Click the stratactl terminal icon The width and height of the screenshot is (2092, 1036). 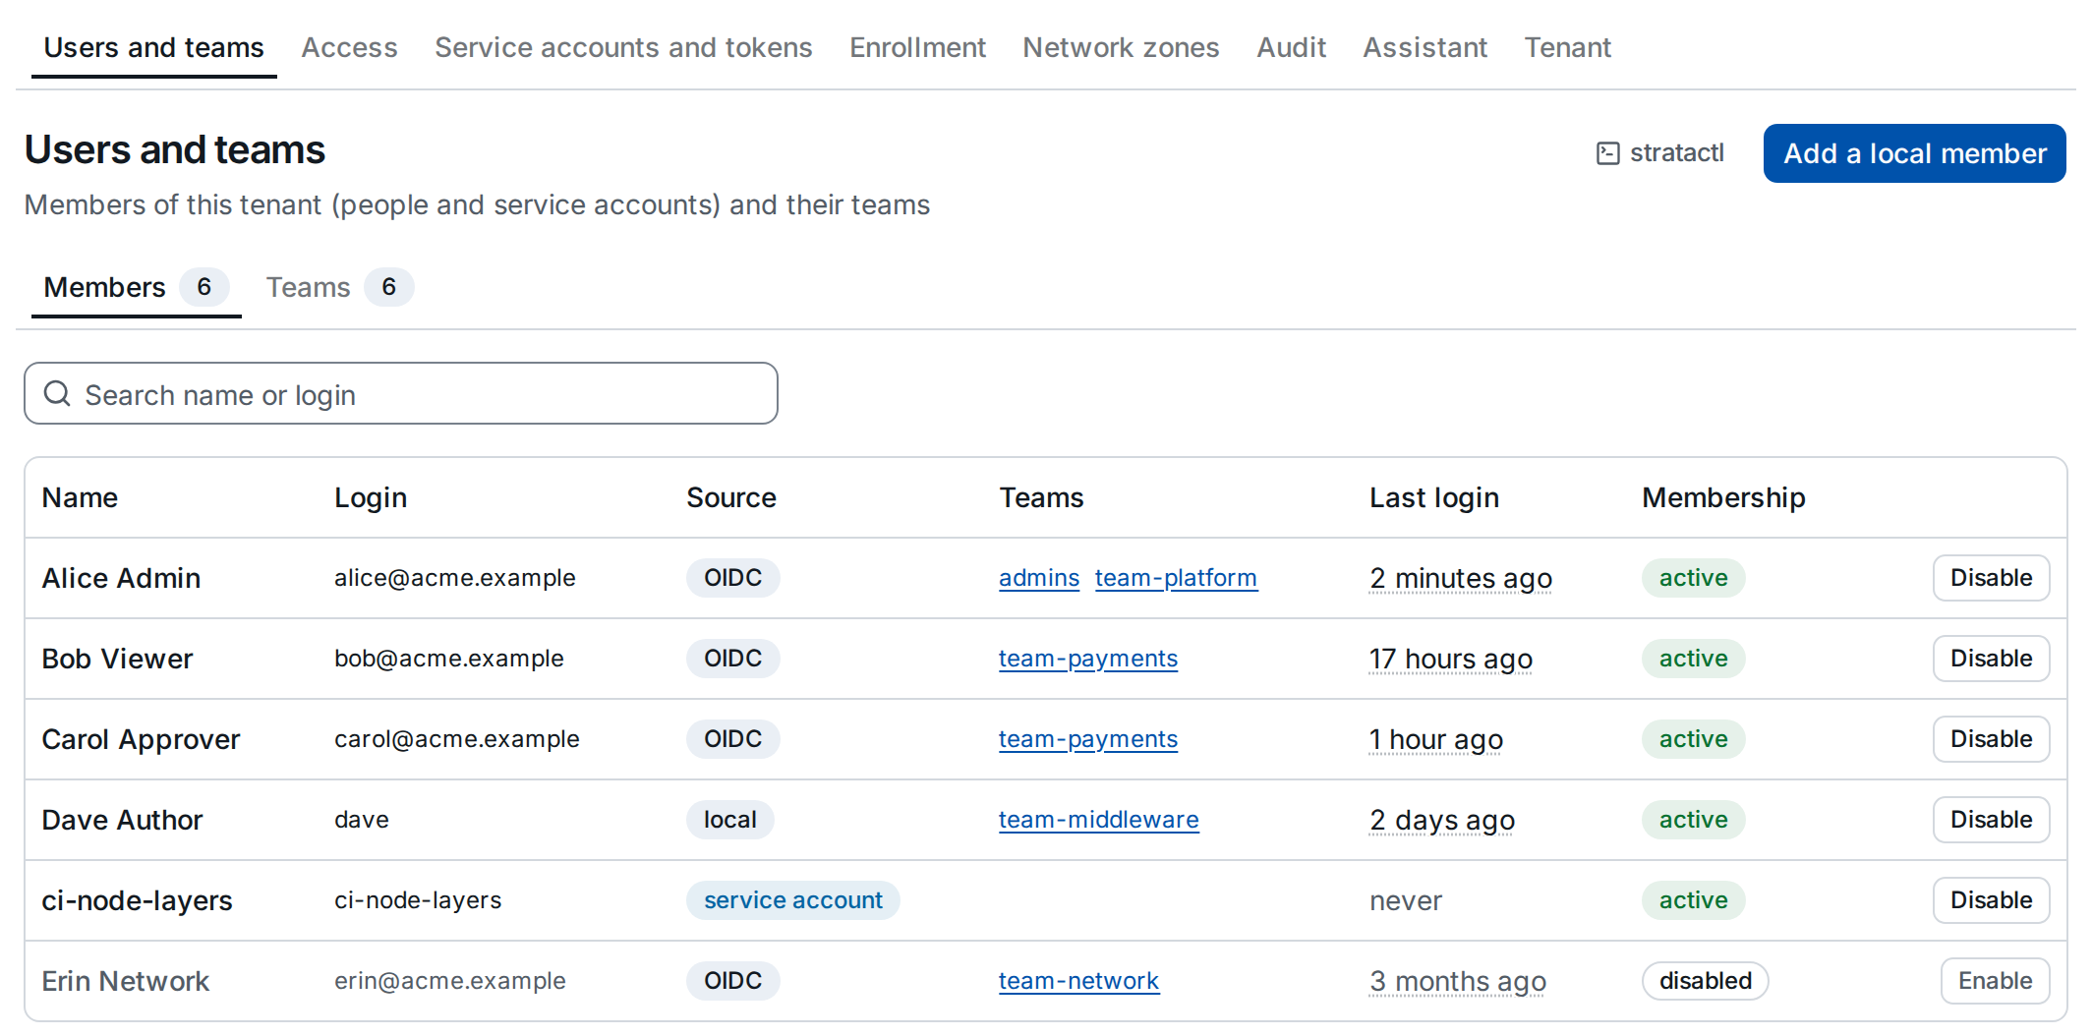pyautogui.click(x=1607, y=153)
